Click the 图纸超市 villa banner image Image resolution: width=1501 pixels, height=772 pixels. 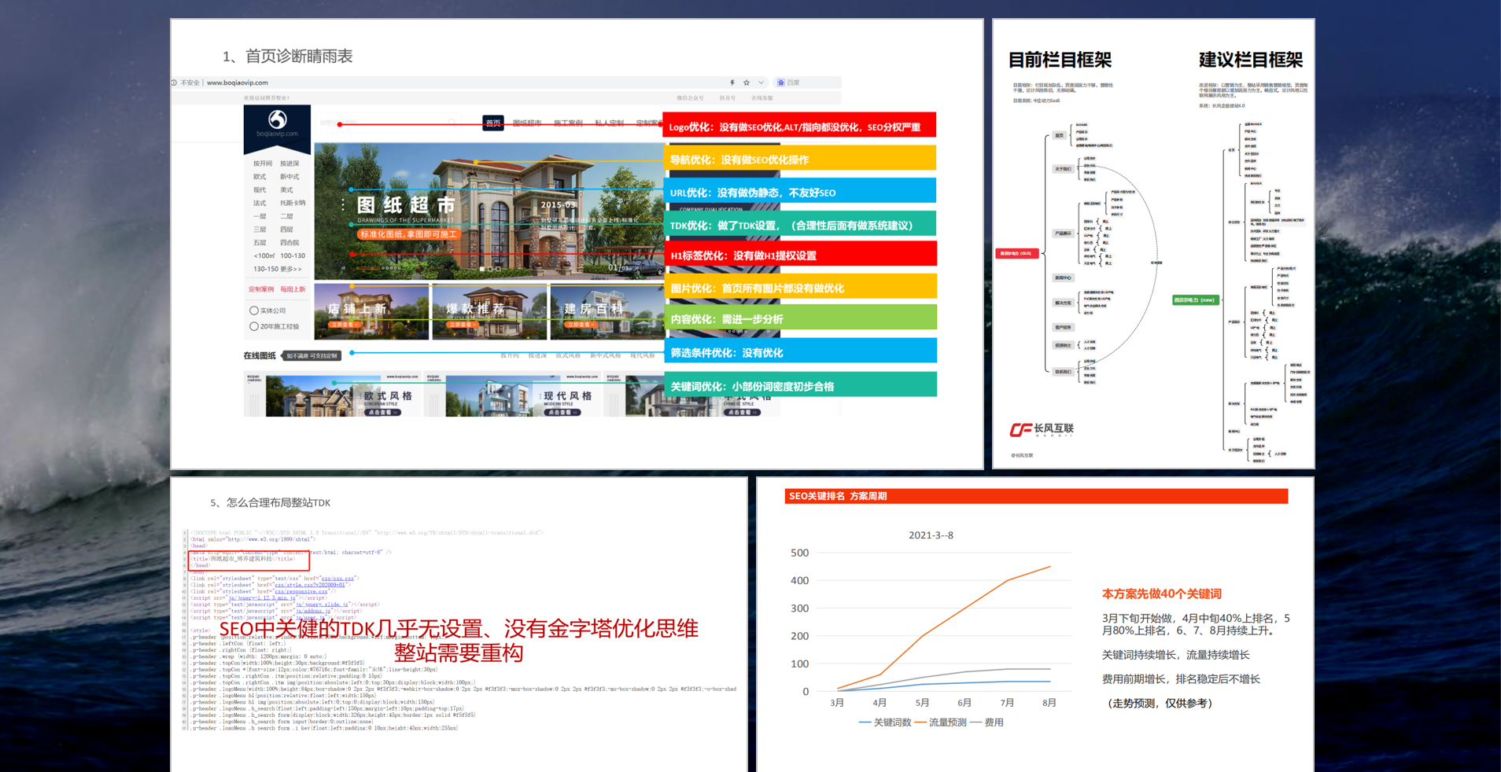[x=489, y=211]
